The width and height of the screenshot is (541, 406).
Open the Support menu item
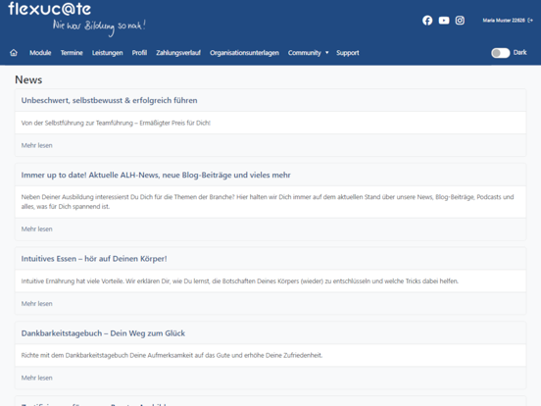tap(348, 53)
